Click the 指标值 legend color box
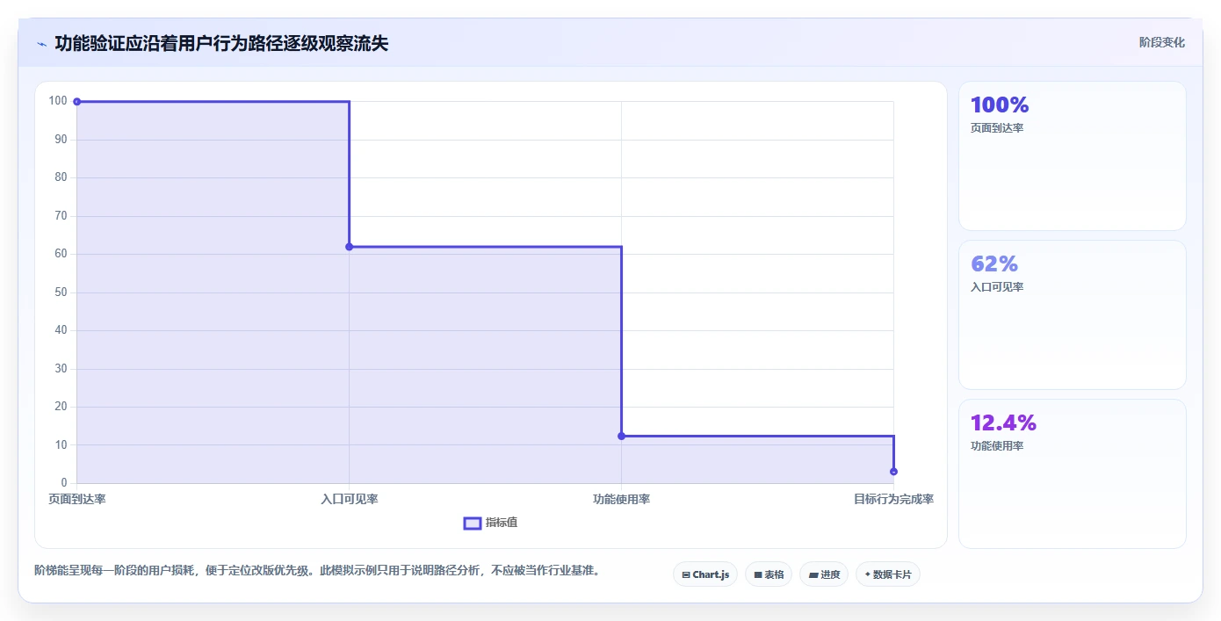 point(472,524)
